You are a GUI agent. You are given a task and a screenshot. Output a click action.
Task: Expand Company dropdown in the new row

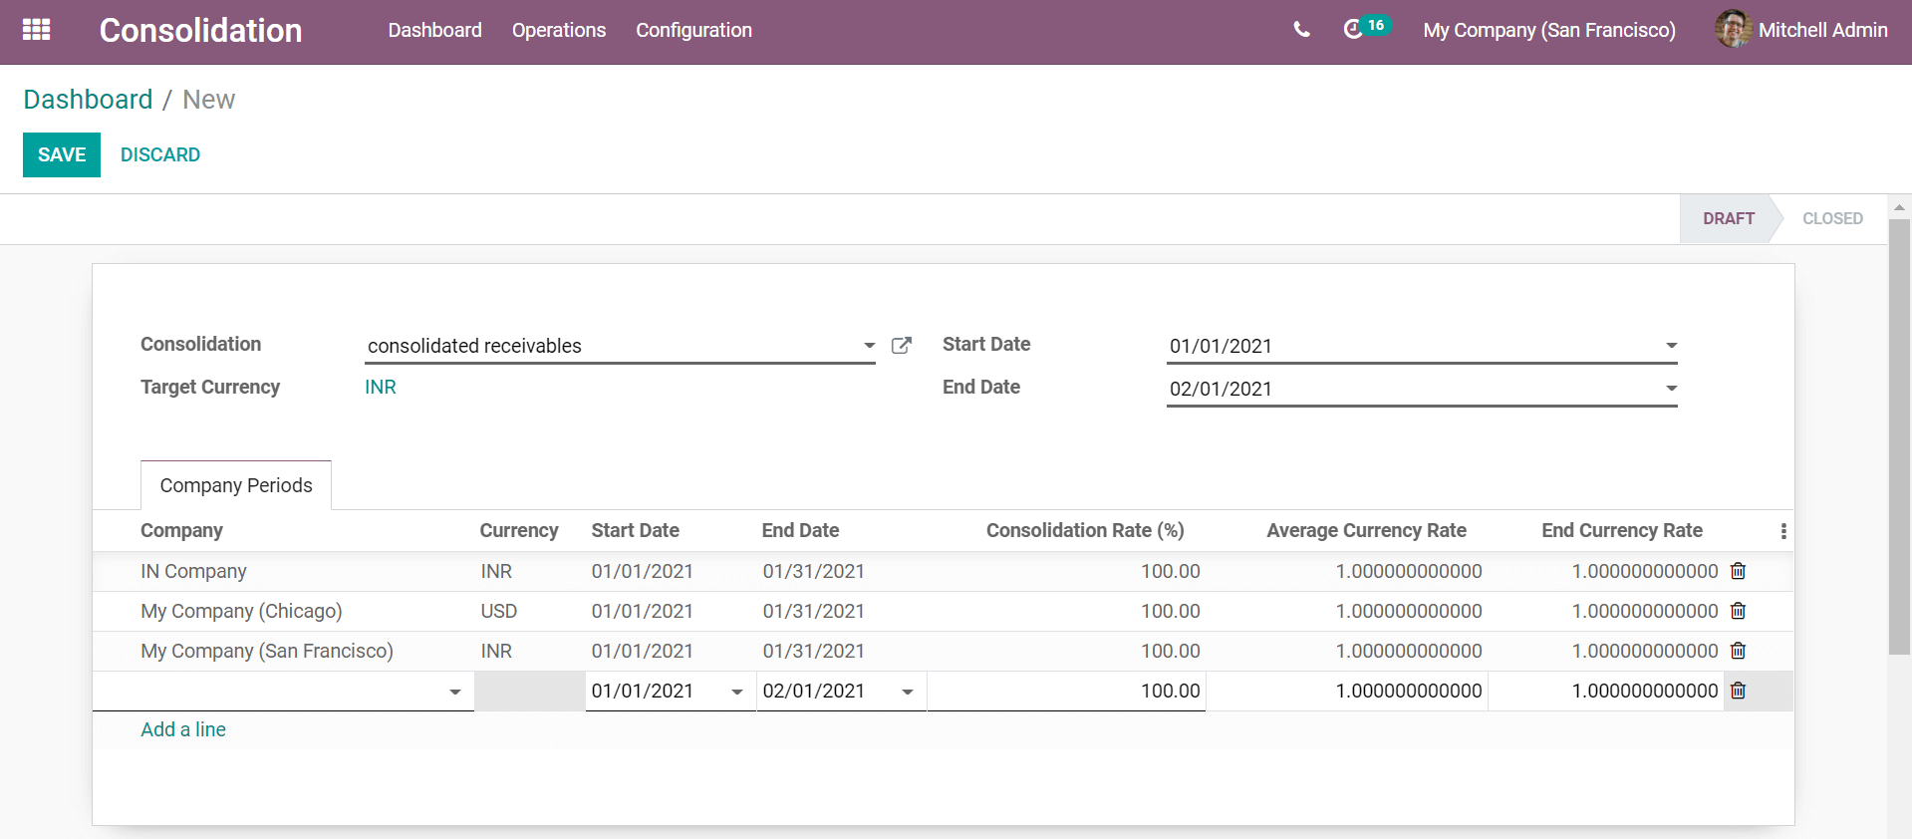pos(454,692)
